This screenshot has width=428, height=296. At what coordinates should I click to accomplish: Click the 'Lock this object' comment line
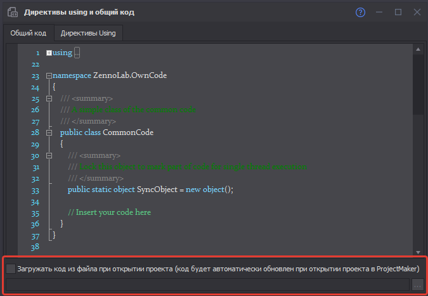click(x=187, y=167)
